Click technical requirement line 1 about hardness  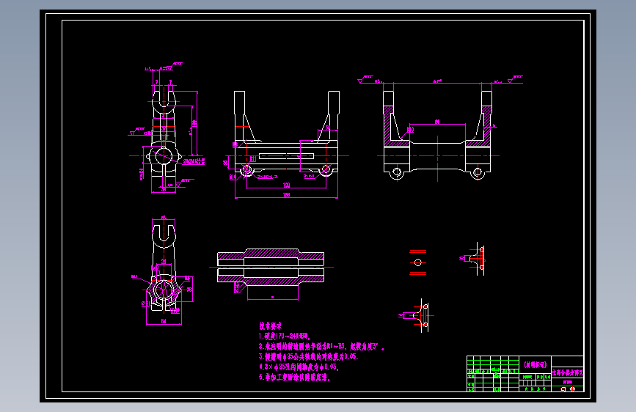[x=285, y=336]
